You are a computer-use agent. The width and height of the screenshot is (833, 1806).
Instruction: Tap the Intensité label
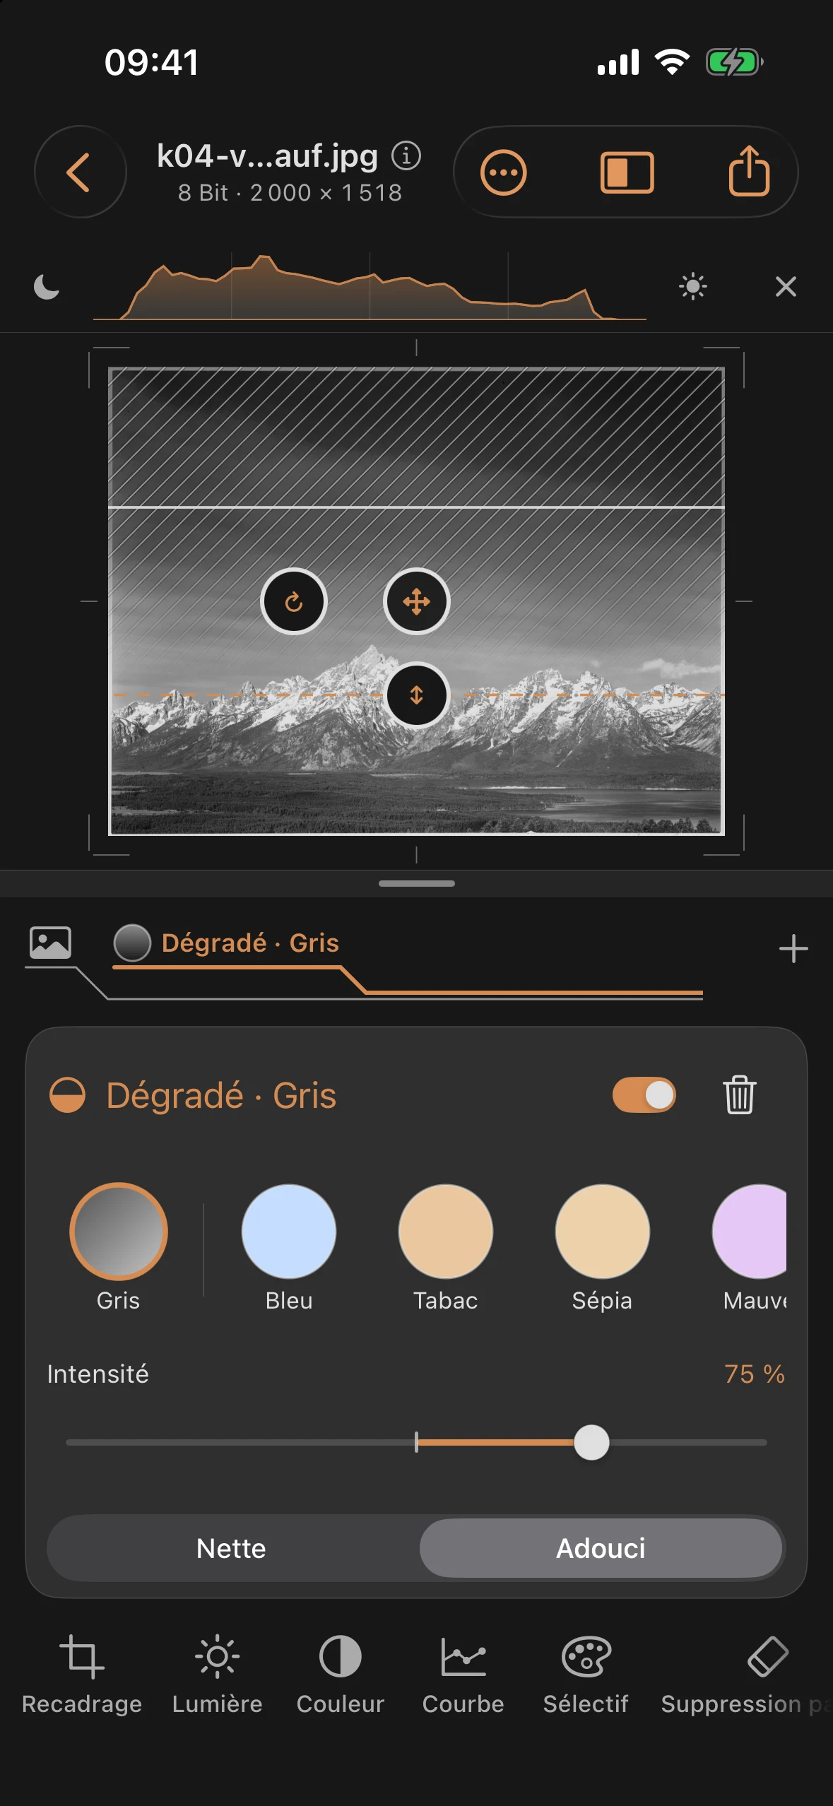[x=98, y=1374]
